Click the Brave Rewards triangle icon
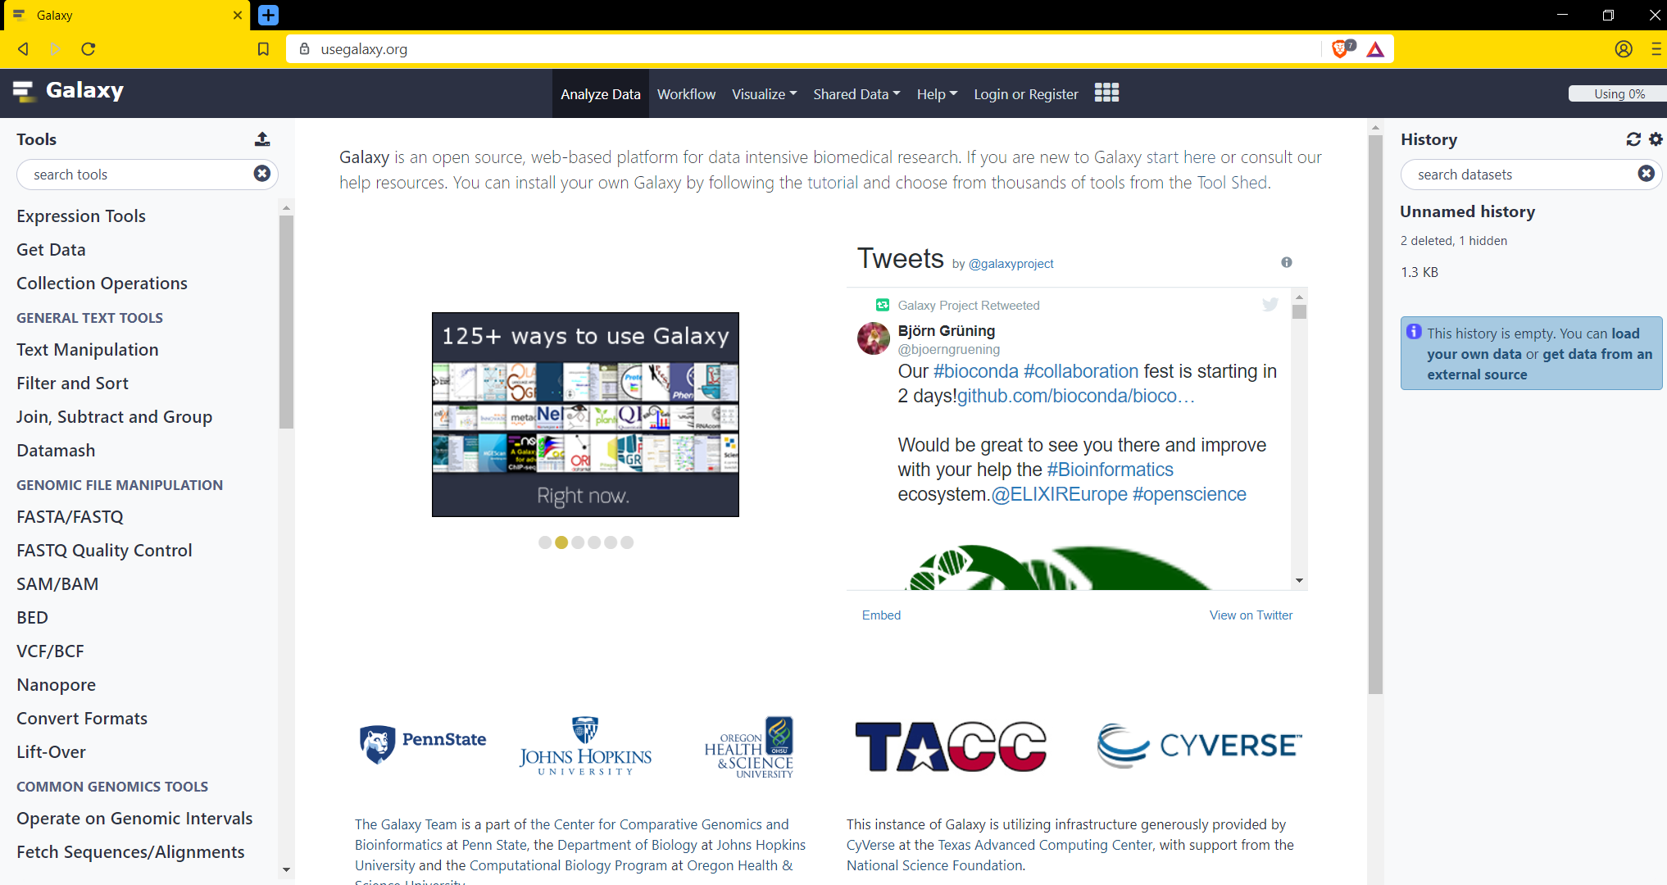Viewport: 1667px width, 885px height. click(x=1375, y=49)
